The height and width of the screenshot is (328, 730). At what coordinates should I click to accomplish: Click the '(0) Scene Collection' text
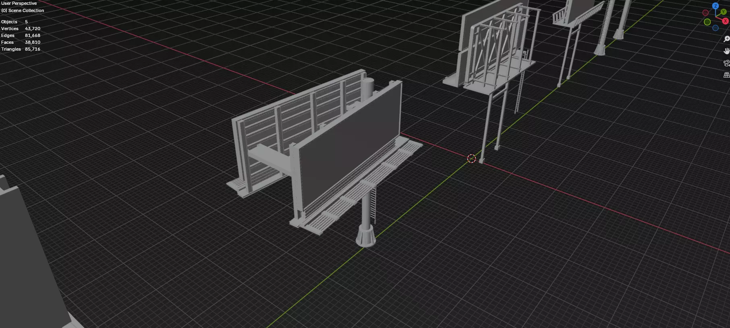[x=23, y=10]
